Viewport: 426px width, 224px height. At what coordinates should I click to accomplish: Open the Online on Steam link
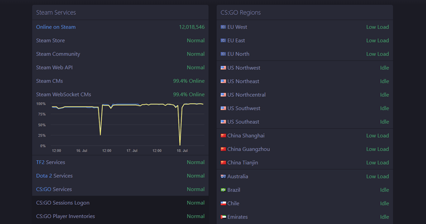[56, 27]
